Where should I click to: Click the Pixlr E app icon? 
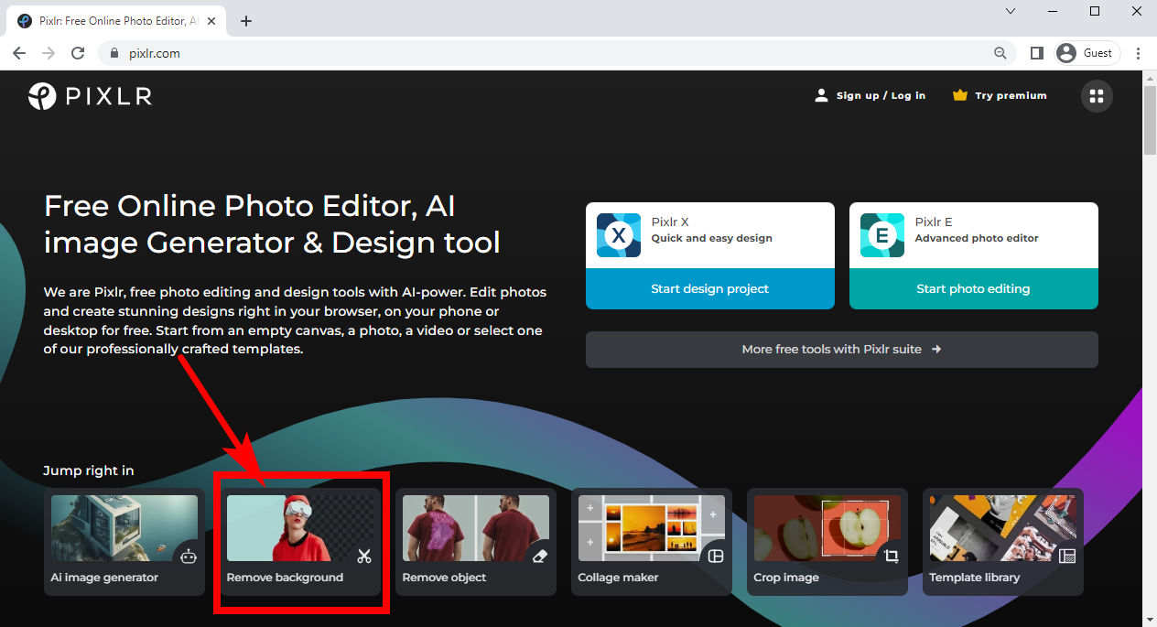click(882, 235)
